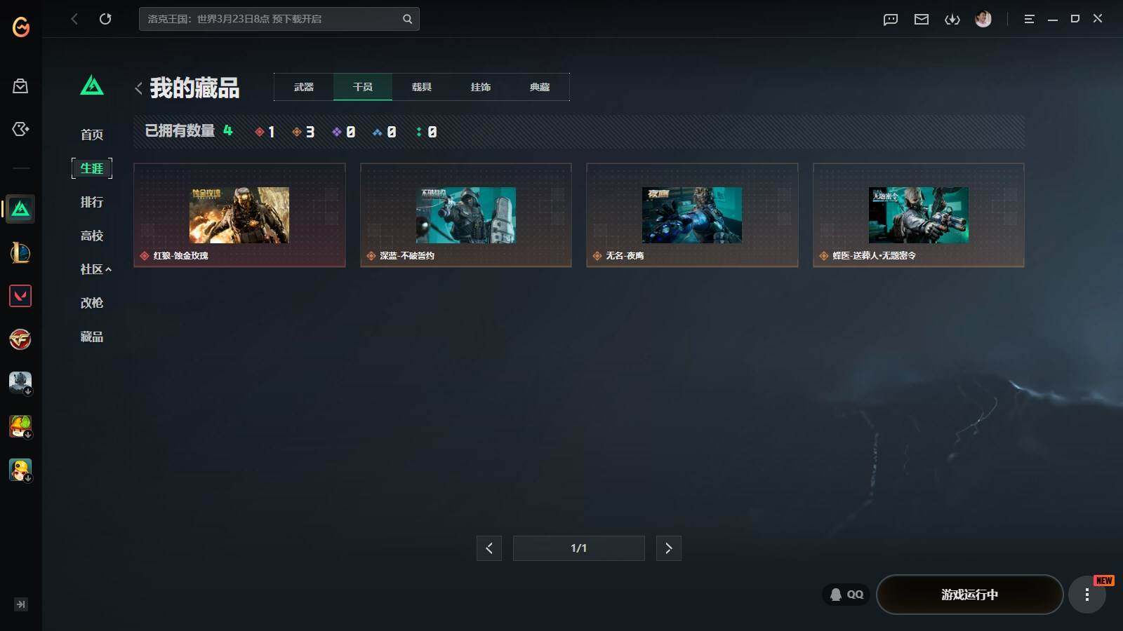Viewport: 1123px width, 631px height.
Task: Open 排行 in the side menu
Action: (x=92, y=202)
